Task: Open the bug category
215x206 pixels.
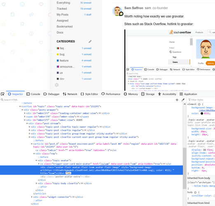Action: 62,54
